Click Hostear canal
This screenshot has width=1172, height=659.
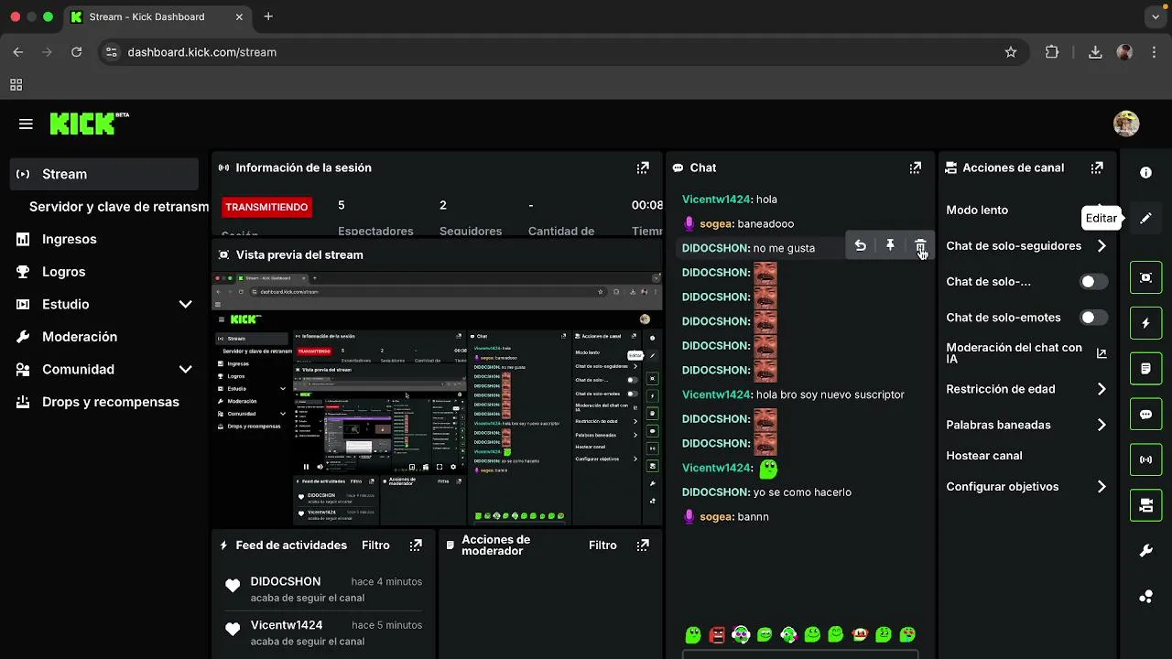(984, 456)
